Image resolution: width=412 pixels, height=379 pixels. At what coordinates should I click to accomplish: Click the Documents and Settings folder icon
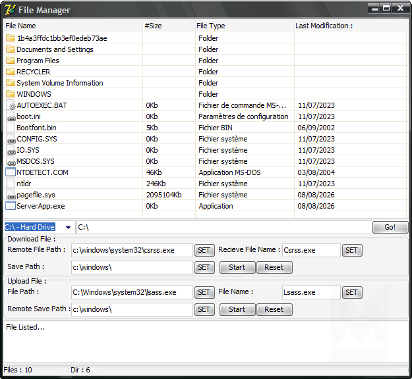coord(11,49)
